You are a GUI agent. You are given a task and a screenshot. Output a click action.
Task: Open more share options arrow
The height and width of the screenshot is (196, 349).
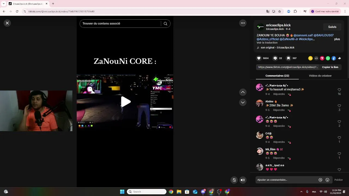point(339,58)
